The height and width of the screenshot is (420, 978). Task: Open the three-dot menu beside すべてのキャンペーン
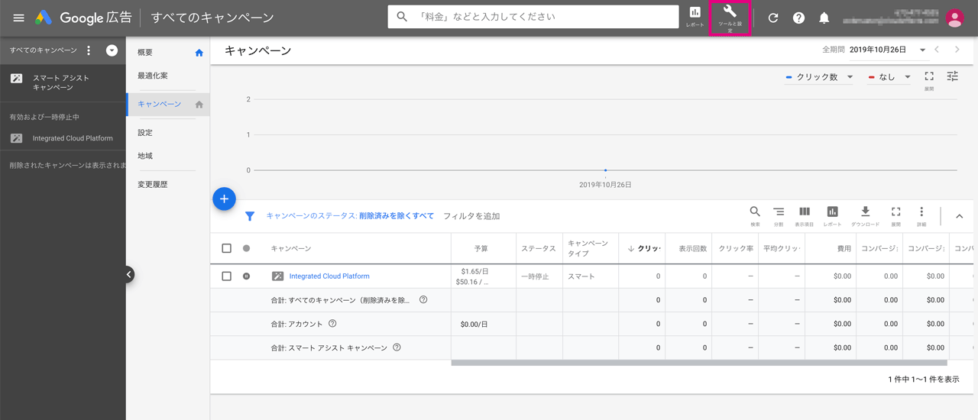click(x=89, y=50)
